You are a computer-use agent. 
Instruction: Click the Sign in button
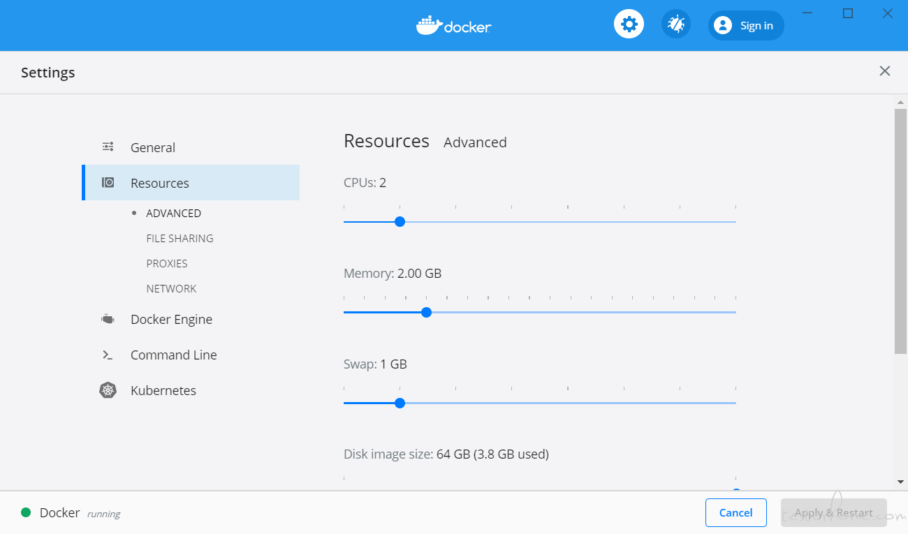(x=746, y=26)
